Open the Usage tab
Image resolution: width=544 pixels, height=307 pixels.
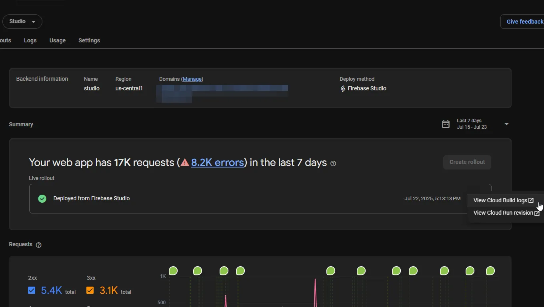pyautogui.click(x=57, y=40)
